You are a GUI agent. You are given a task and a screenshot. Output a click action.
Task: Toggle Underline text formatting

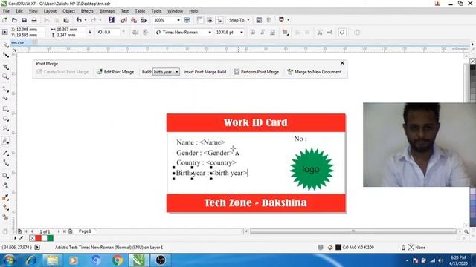point(273,32)
